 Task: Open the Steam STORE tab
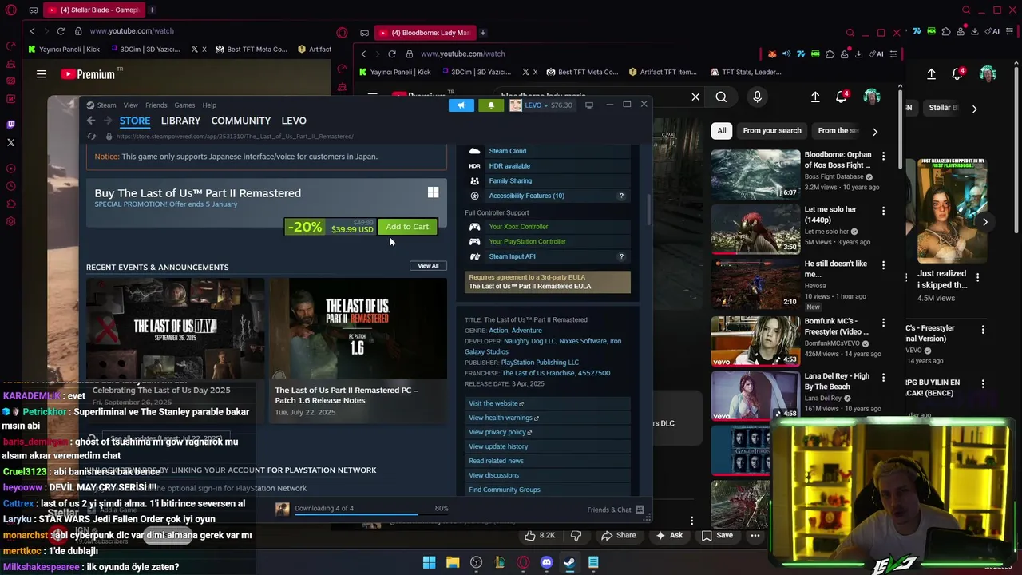click(x=135, y=121)
